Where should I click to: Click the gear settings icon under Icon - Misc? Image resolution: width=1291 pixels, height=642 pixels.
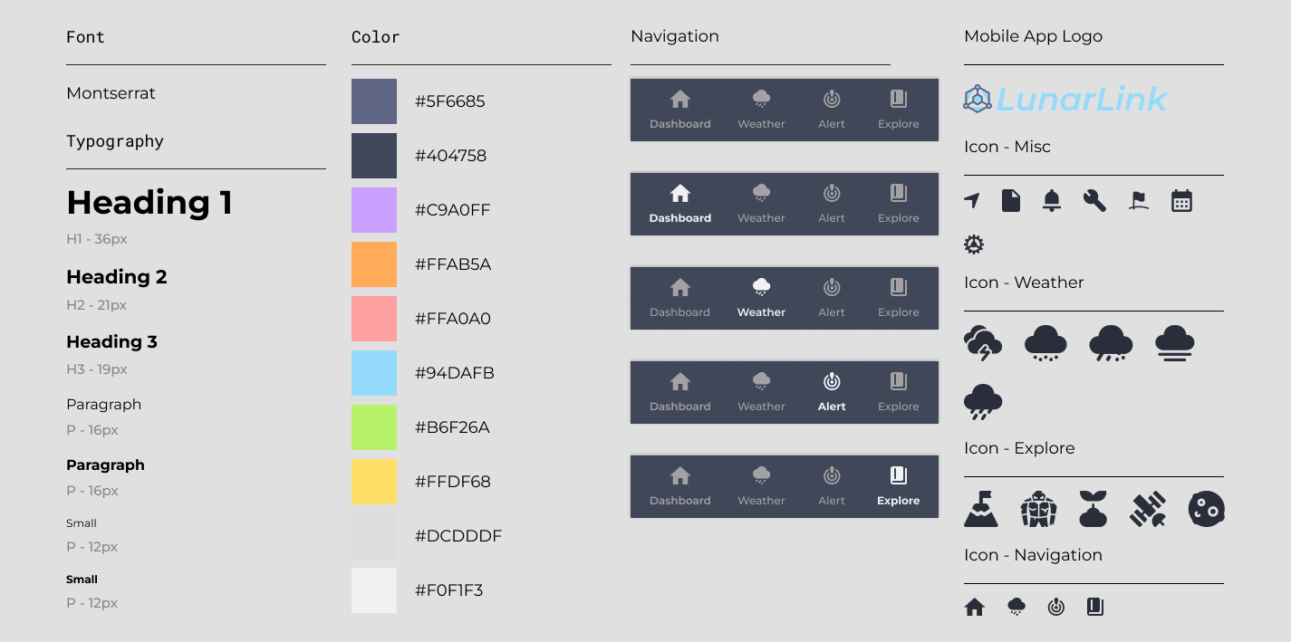pyautogui.click(x=973, y=244)
